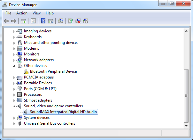Image resolution: width=193 pixels, height=140 pixels.
Task: Select the SoundMAX speaker icon
Action: tap(25, 112)
